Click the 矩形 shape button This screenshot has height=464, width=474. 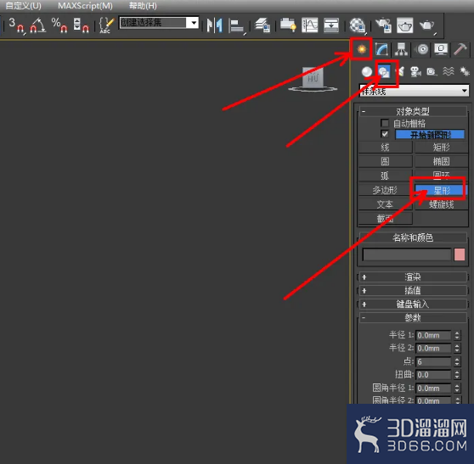point(442,148)
